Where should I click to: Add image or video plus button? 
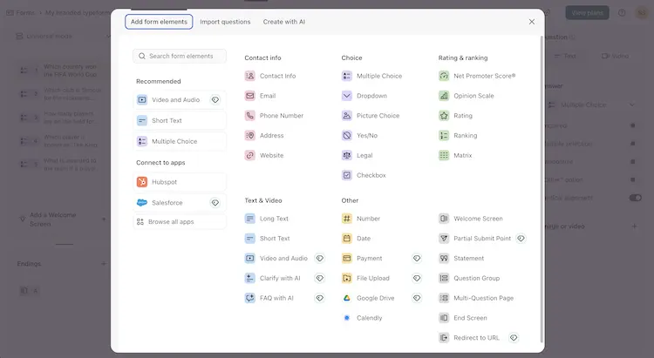(635, 226)
